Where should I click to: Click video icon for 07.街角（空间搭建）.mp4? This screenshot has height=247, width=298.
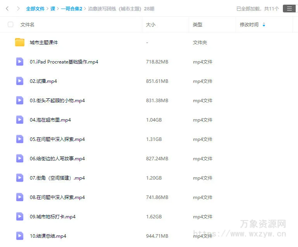20,178
